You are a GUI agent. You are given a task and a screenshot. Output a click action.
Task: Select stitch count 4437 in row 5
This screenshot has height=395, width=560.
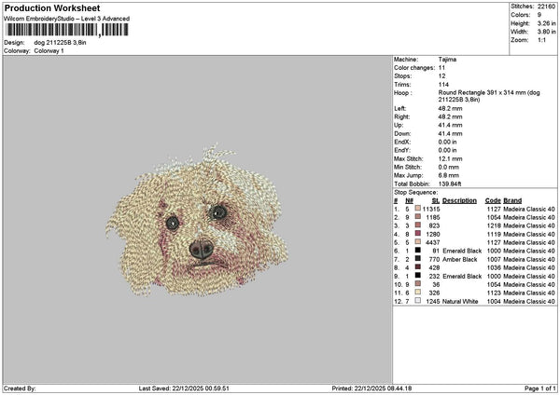pyautogui.click(x=433, y=243)
